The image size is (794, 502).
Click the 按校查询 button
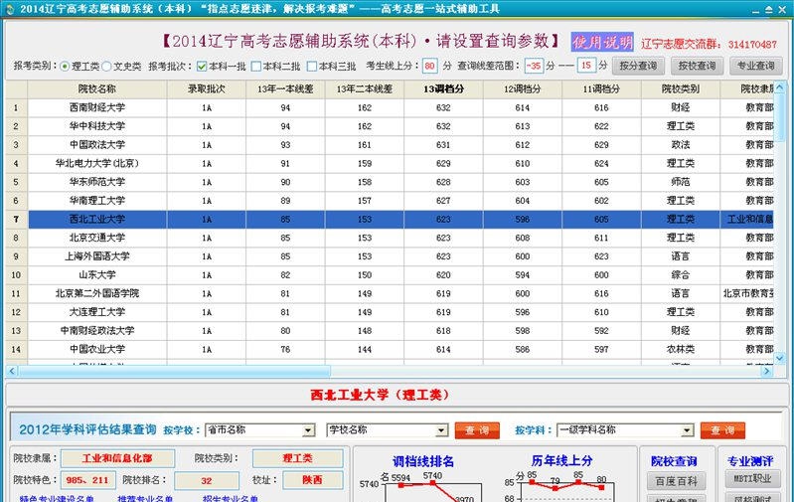click(x=697, y=66)
